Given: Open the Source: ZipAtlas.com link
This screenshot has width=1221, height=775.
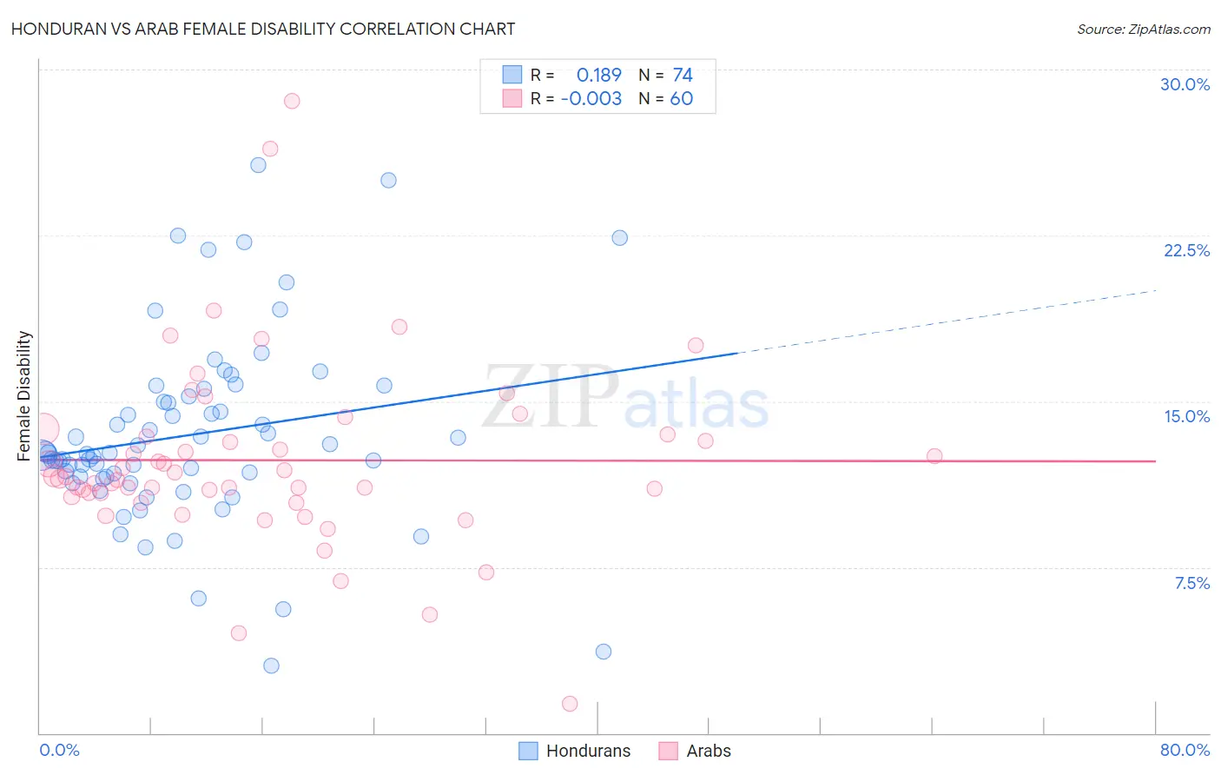Looking at the screenshot, I should coord(1144,29).
